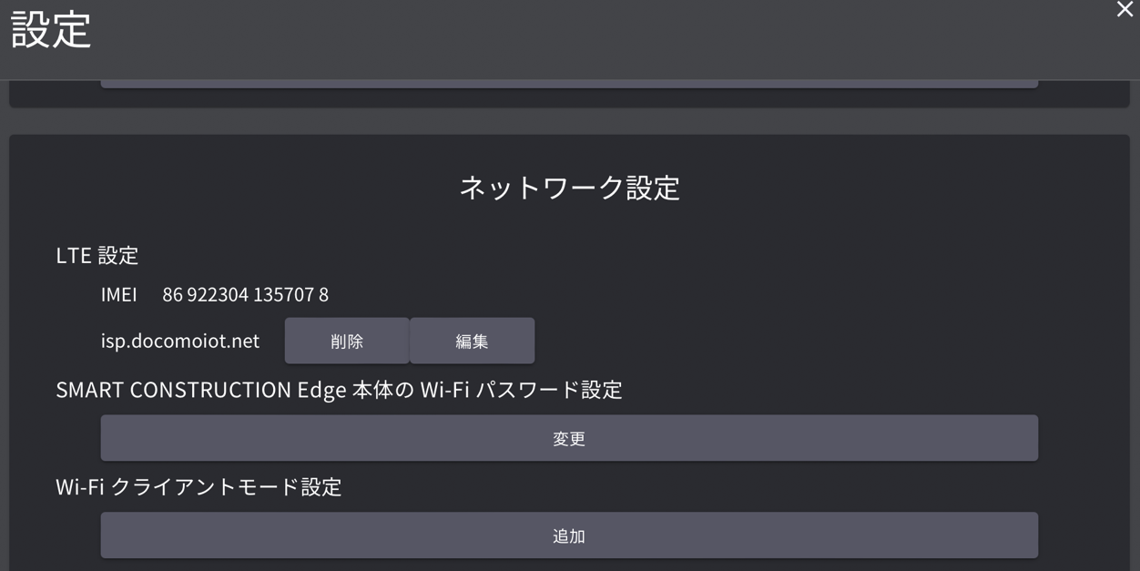Click the partially hidden button above ネットワーク設定

[569, 84]
